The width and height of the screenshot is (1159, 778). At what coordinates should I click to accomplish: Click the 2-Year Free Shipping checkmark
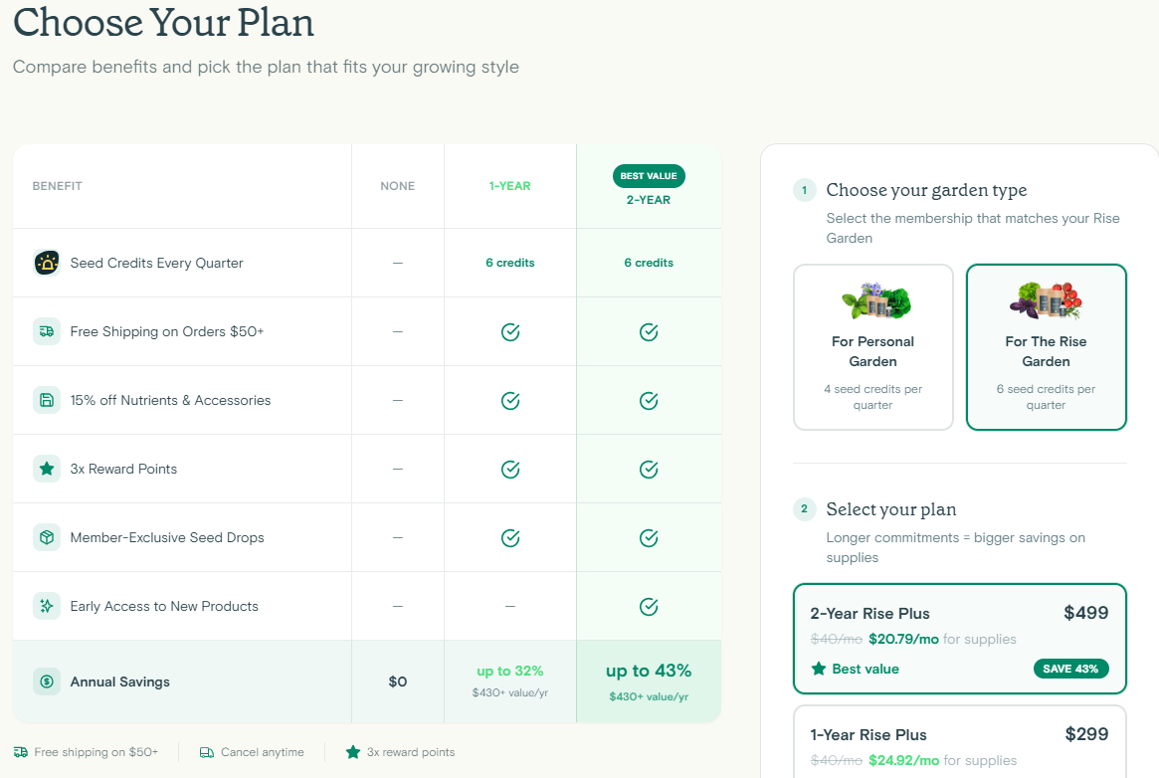pyautogui.click(x=649, y=331)
